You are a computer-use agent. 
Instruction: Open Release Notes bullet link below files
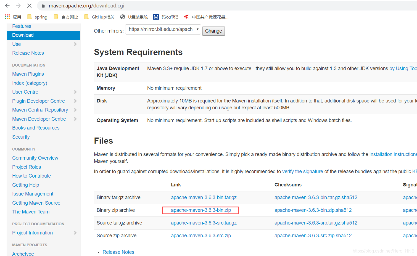[118, 252]
